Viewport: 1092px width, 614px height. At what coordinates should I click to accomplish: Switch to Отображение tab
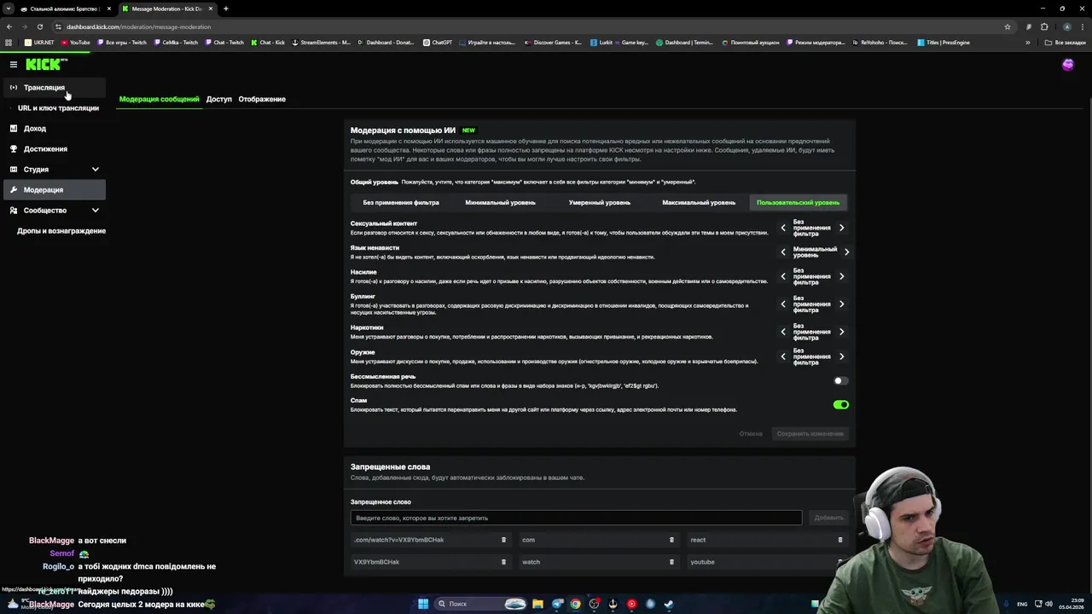pos(262,99)
